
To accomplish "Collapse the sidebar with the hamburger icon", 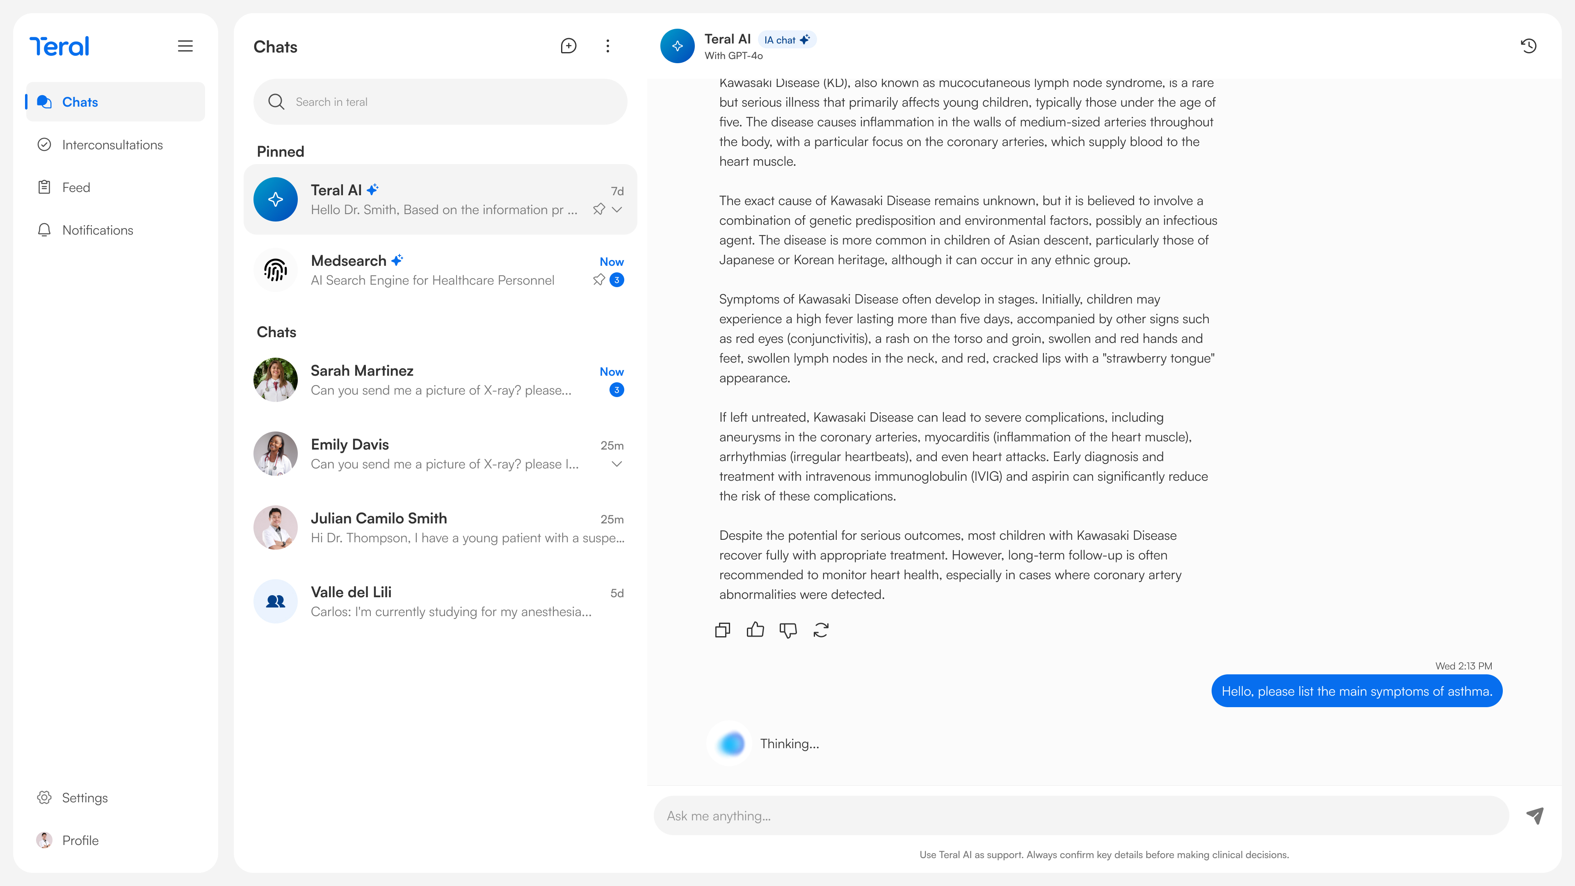I will click(185, 46).
